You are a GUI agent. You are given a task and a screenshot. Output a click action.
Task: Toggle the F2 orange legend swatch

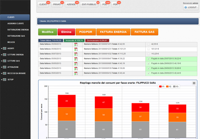pyautogui.click(x=167, y=86)
